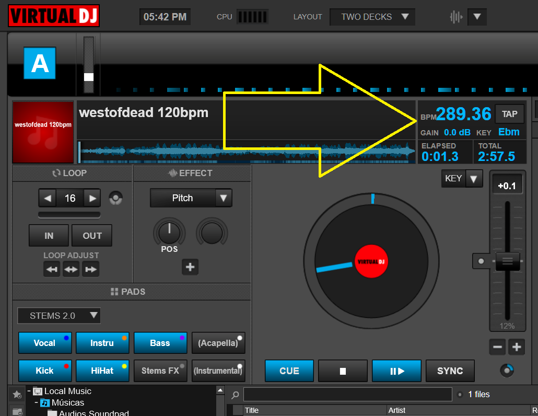Toggle the Bass stem pad
The image size is (538, 416).
pyautogui.click(x=160, y=343)
